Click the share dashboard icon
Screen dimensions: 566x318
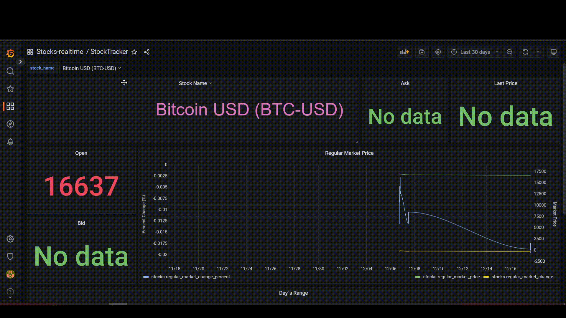(147, 52)
